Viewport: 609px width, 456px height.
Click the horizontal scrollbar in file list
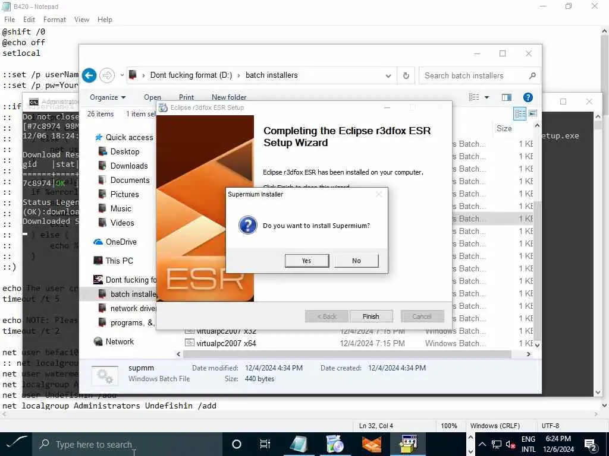pyautogui.click(x=347, y=354)
